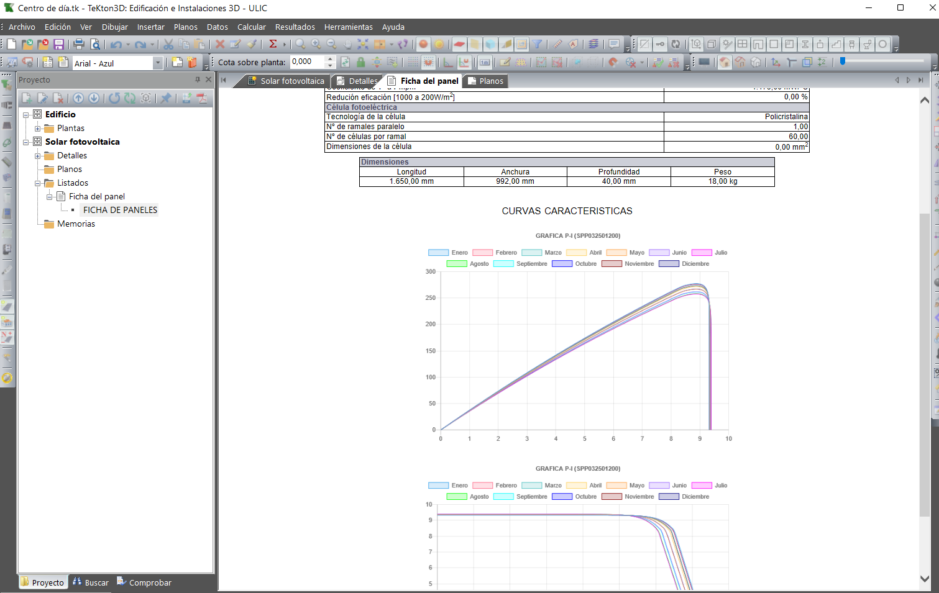This screenshot has width=939, height=593.
Task: Click the New document icon
Action: 12,44
